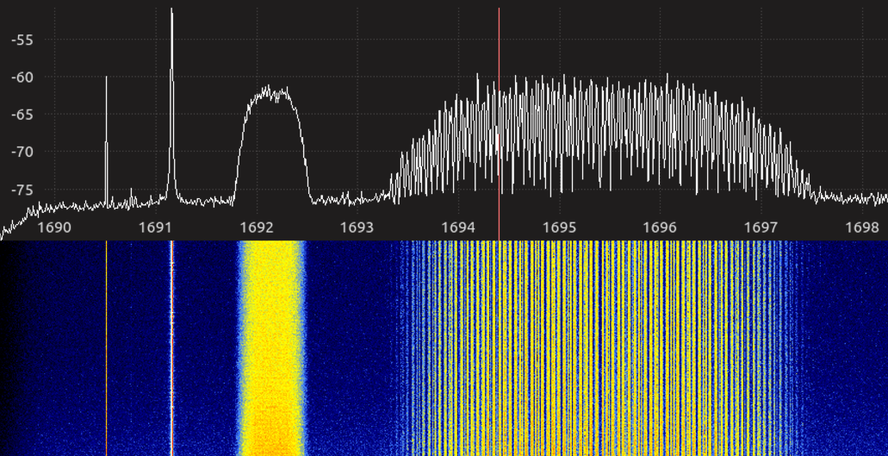Select the rounded hump signal around 1692

[273, 145]
